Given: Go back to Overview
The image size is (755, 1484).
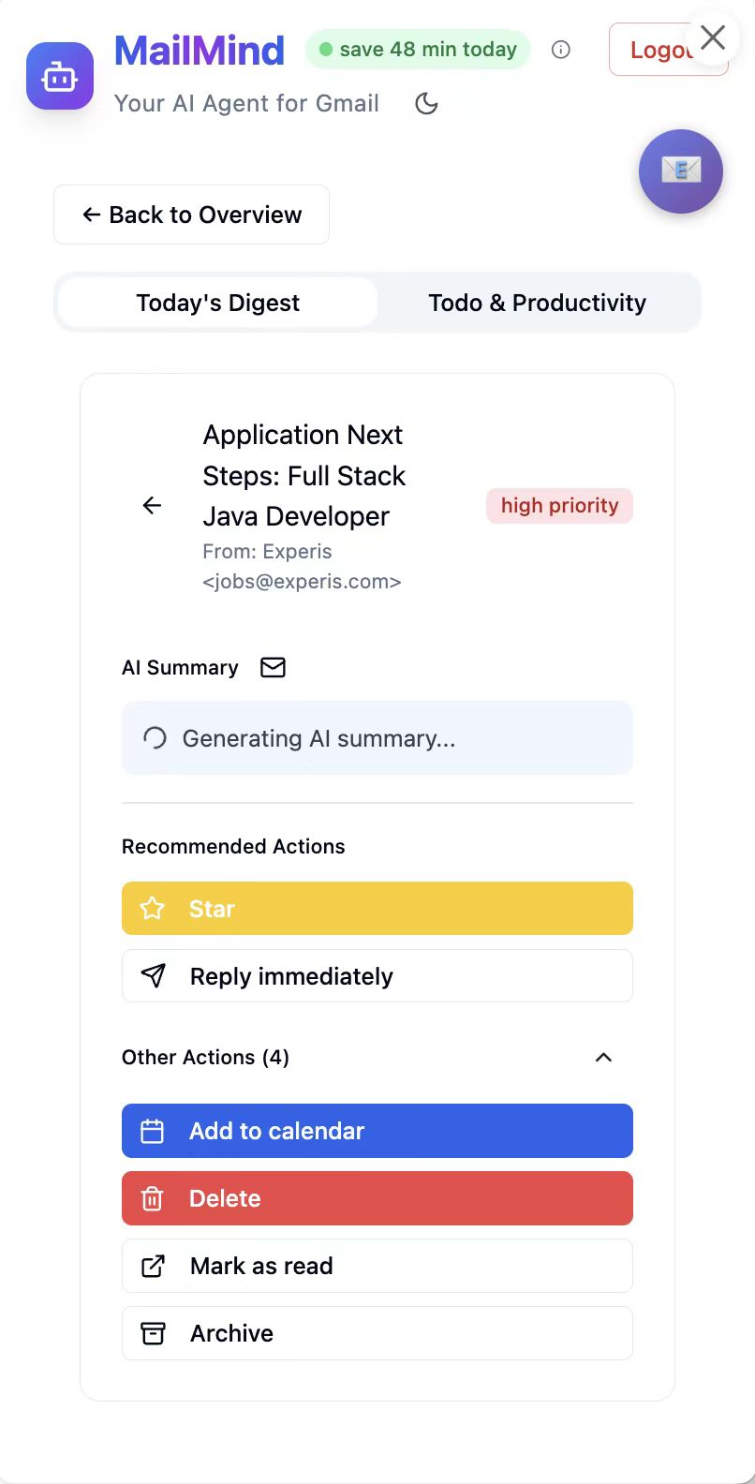Looking at the screenshot, I should (191, 215).
